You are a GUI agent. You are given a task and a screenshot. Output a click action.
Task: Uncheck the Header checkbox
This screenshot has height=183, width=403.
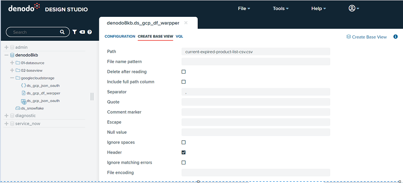click(183, 152)
